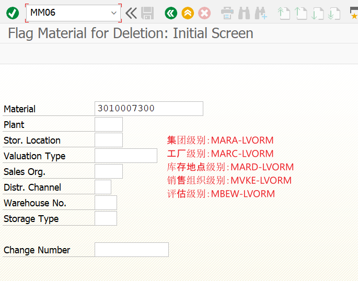
Task: Click the Warehouse No. input field
Action: point(106,203)
